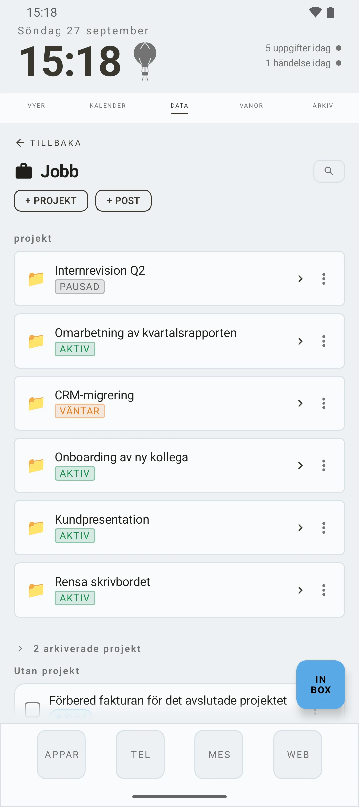The height and width of the screenshot is (807, 359).
Task: Add a new project with + PROJEKT
Action: 51,201
